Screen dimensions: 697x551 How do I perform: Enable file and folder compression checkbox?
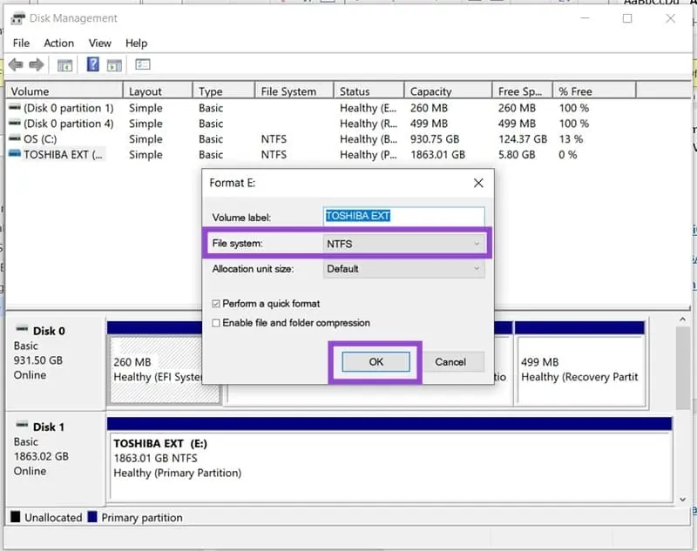pyautogui.click(x=216, y=323)
